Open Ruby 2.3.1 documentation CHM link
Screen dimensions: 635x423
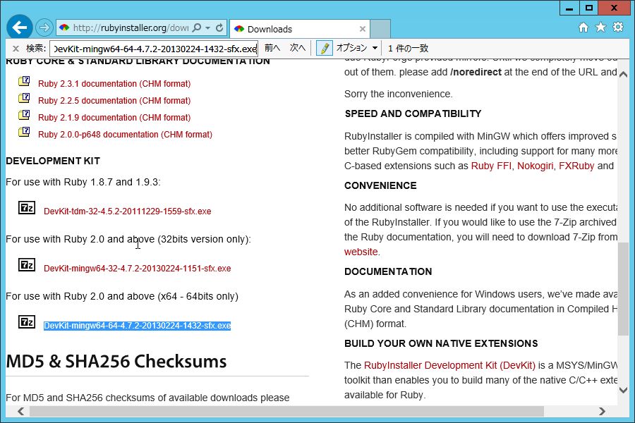114,84
